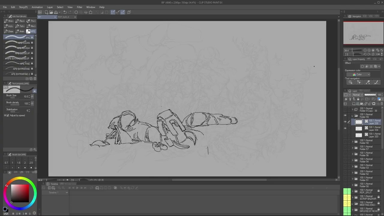Switch to the RDP_Split_A canvas tab
This screenshot has width=384, height=216.
(x=64, y=17)
